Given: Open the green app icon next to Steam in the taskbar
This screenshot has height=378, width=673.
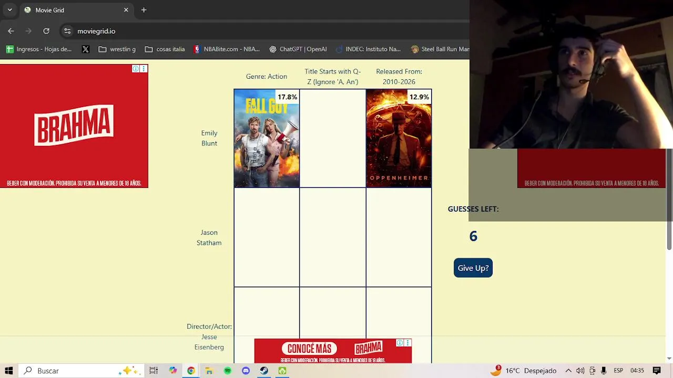Looking at the screenshot, I should (x=282, y=371).
